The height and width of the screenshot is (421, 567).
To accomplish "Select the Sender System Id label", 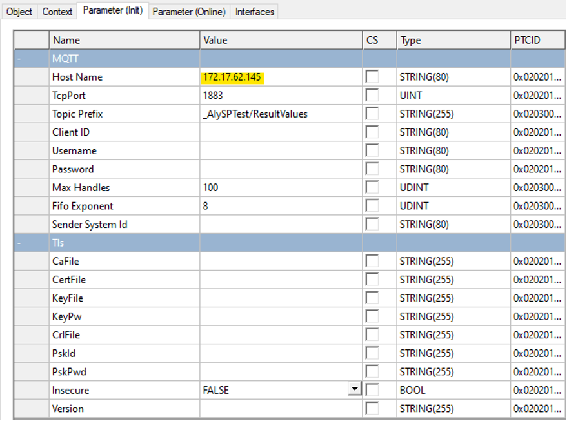I will (90, 225).
